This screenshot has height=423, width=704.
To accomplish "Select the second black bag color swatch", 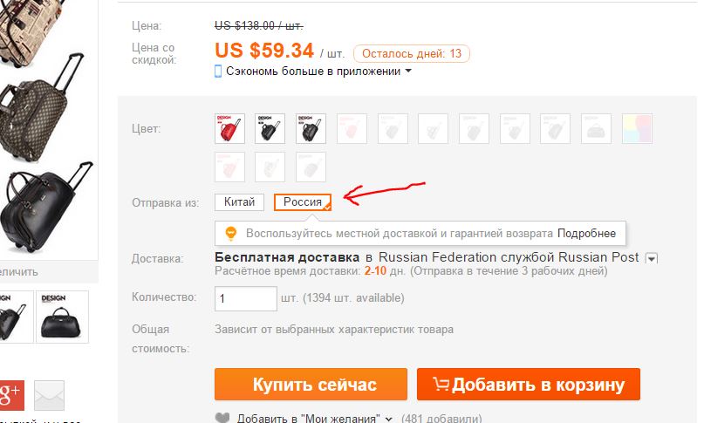I will 270,128.
